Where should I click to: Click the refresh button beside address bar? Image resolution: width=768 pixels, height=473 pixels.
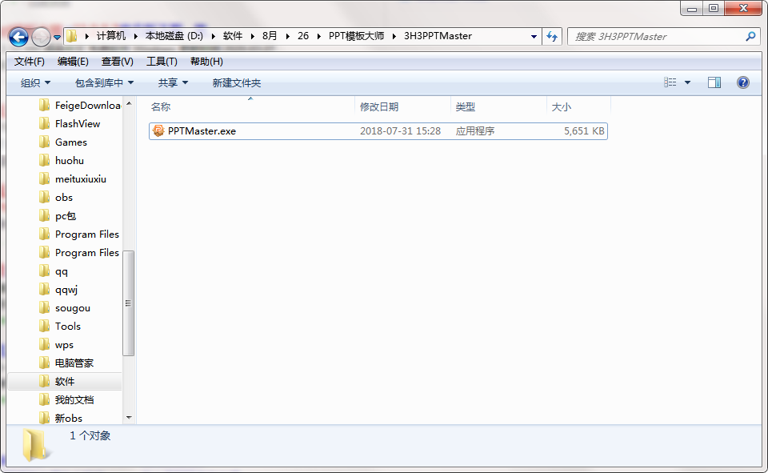(x=552, y=37)
